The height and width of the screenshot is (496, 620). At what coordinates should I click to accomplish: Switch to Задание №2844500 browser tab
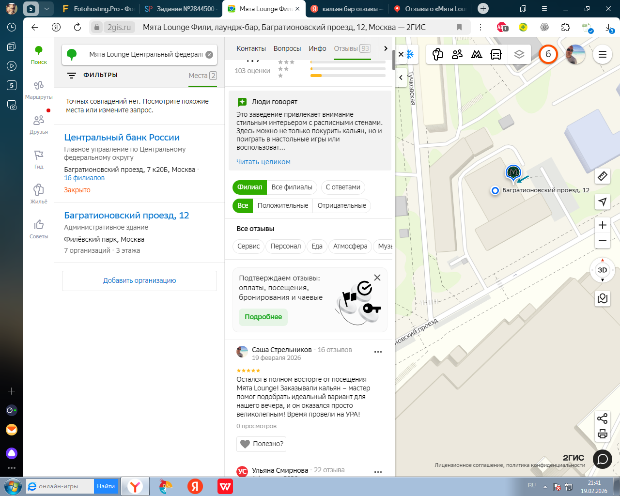(180, 9)
